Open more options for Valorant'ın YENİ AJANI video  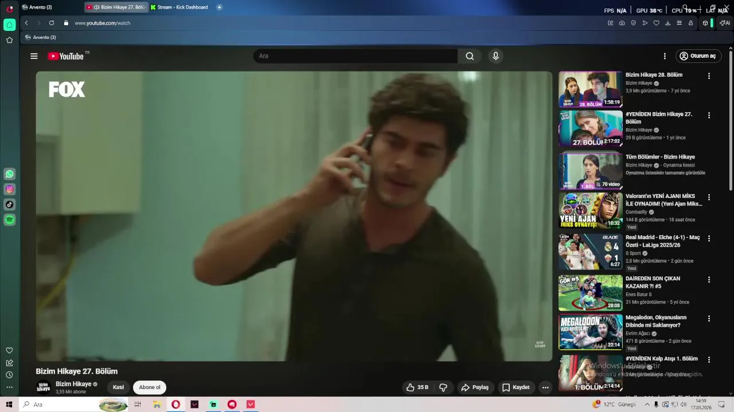pos(709,197)
